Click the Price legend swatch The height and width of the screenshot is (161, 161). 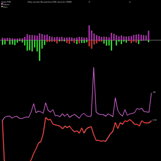pyautogui.click(x=2, y=7)
